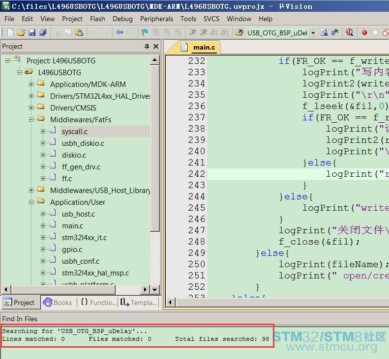Unindent selected lines icon
The image size is (389, 359).
click(203, 32)
